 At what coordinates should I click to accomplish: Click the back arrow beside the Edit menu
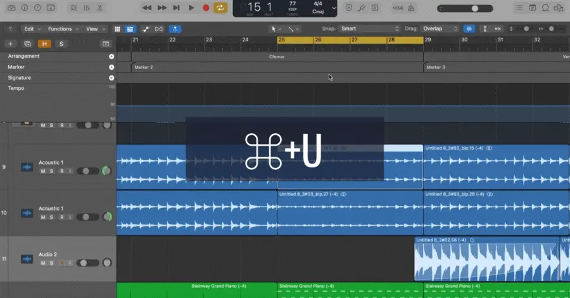click(11, 29)
